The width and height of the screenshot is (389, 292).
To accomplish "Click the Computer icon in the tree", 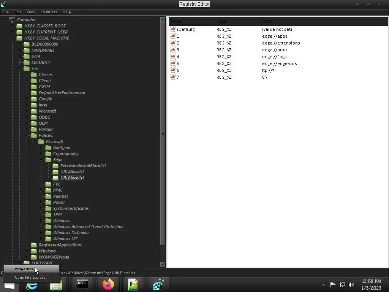I will [12, 20].
